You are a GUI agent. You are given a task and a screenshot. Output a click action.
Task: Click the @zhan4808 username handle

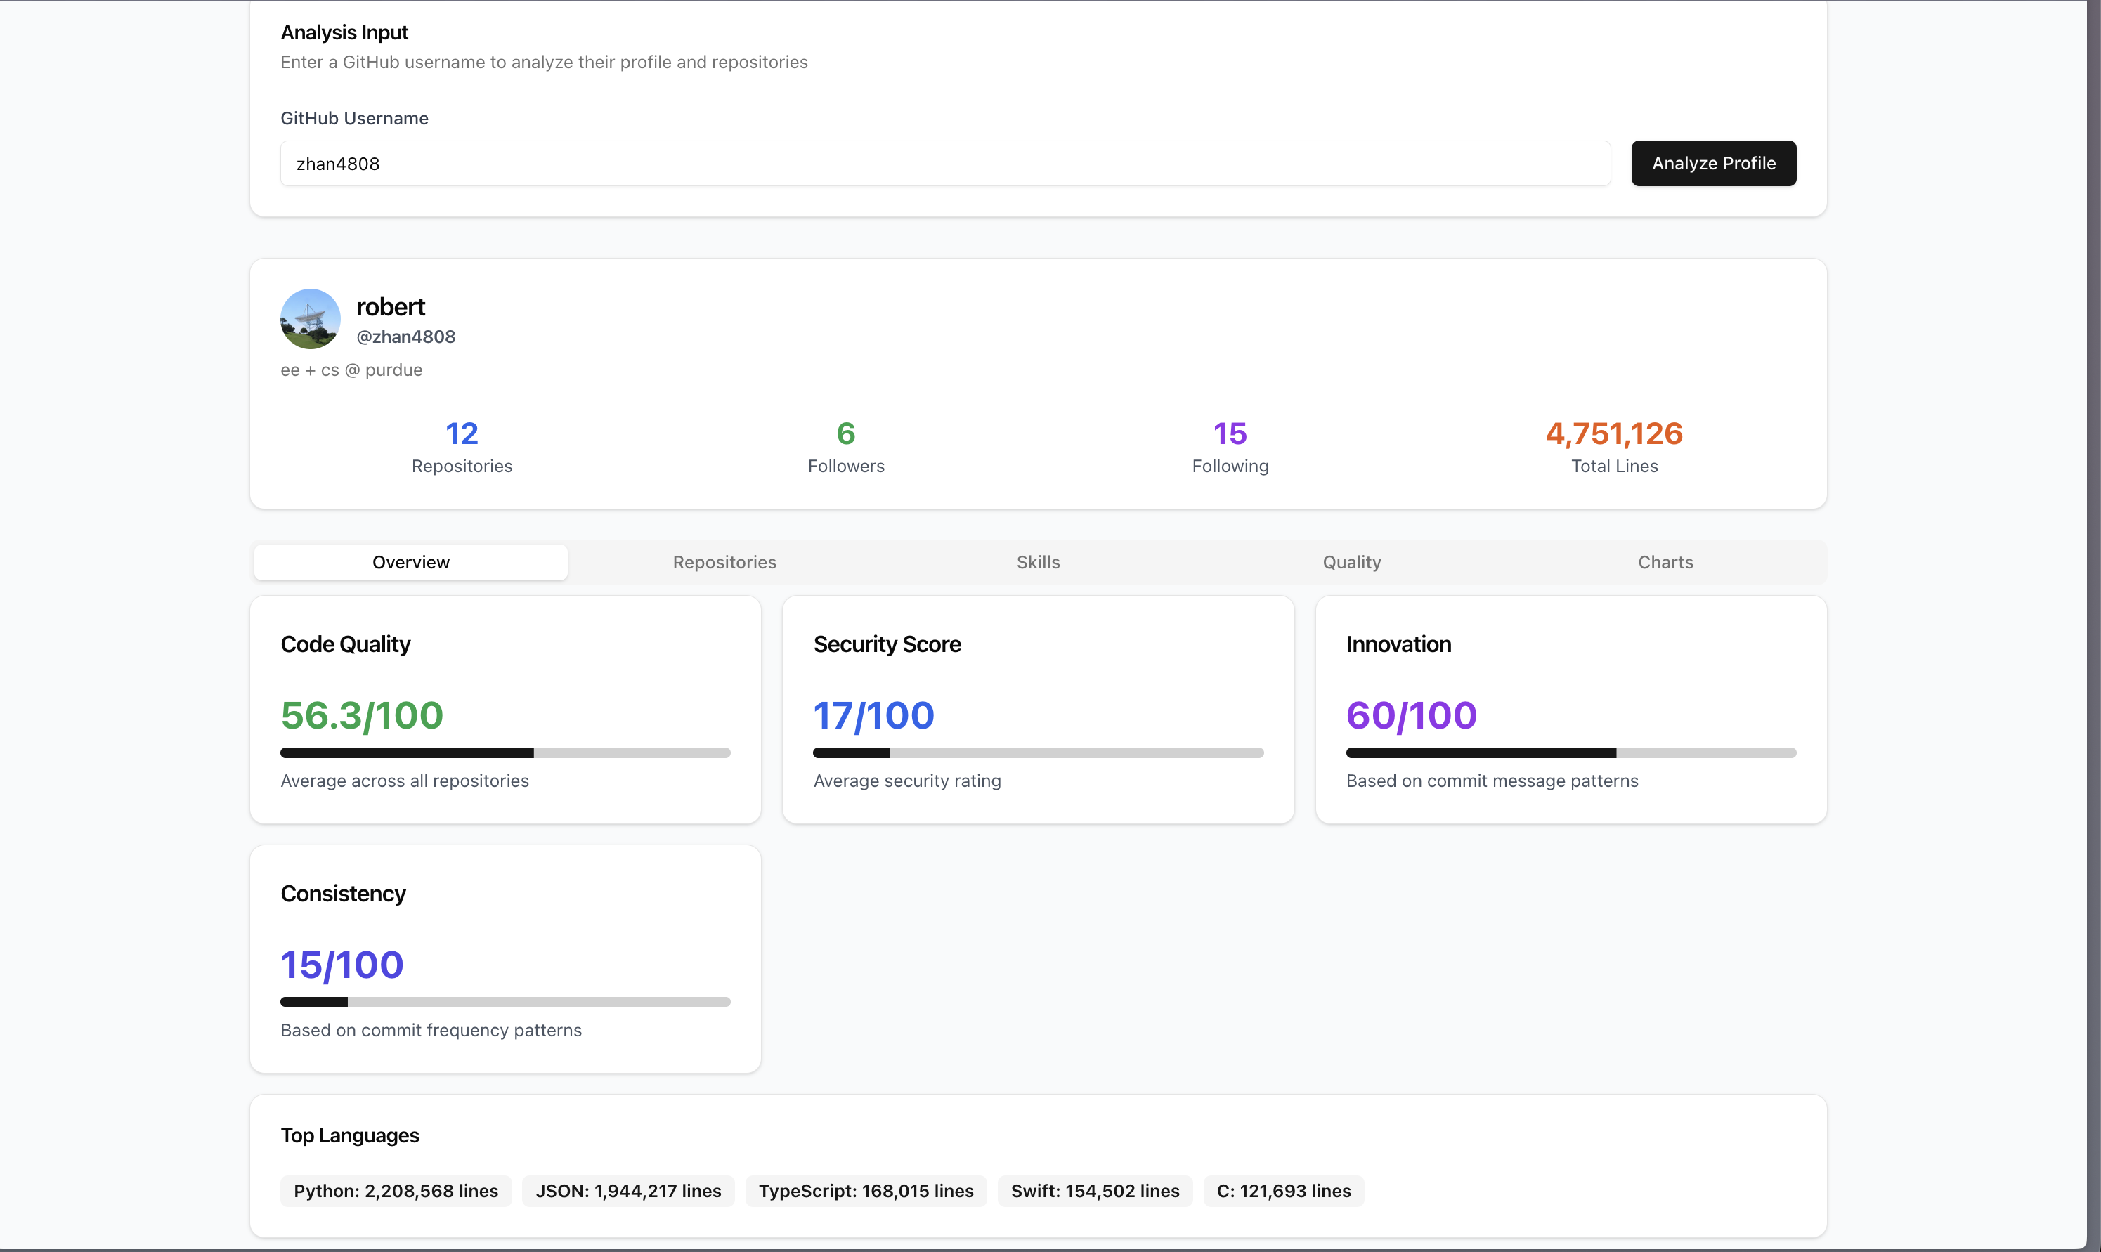coord(406,337)
